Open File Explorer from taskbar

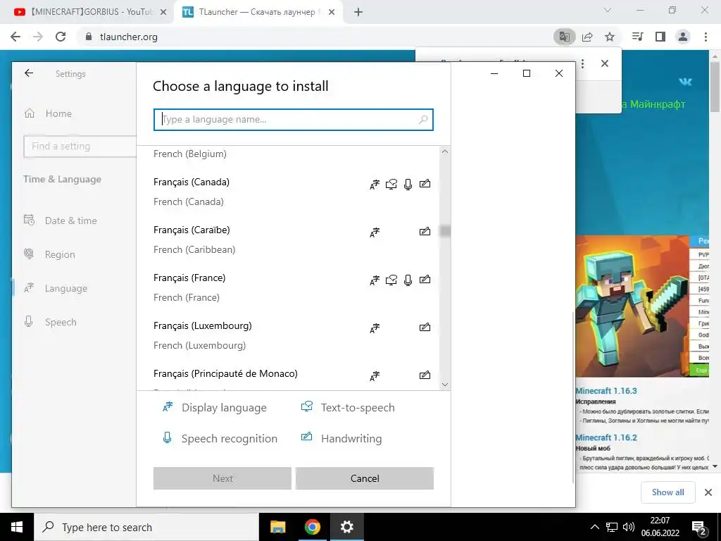tap(277, 527)
